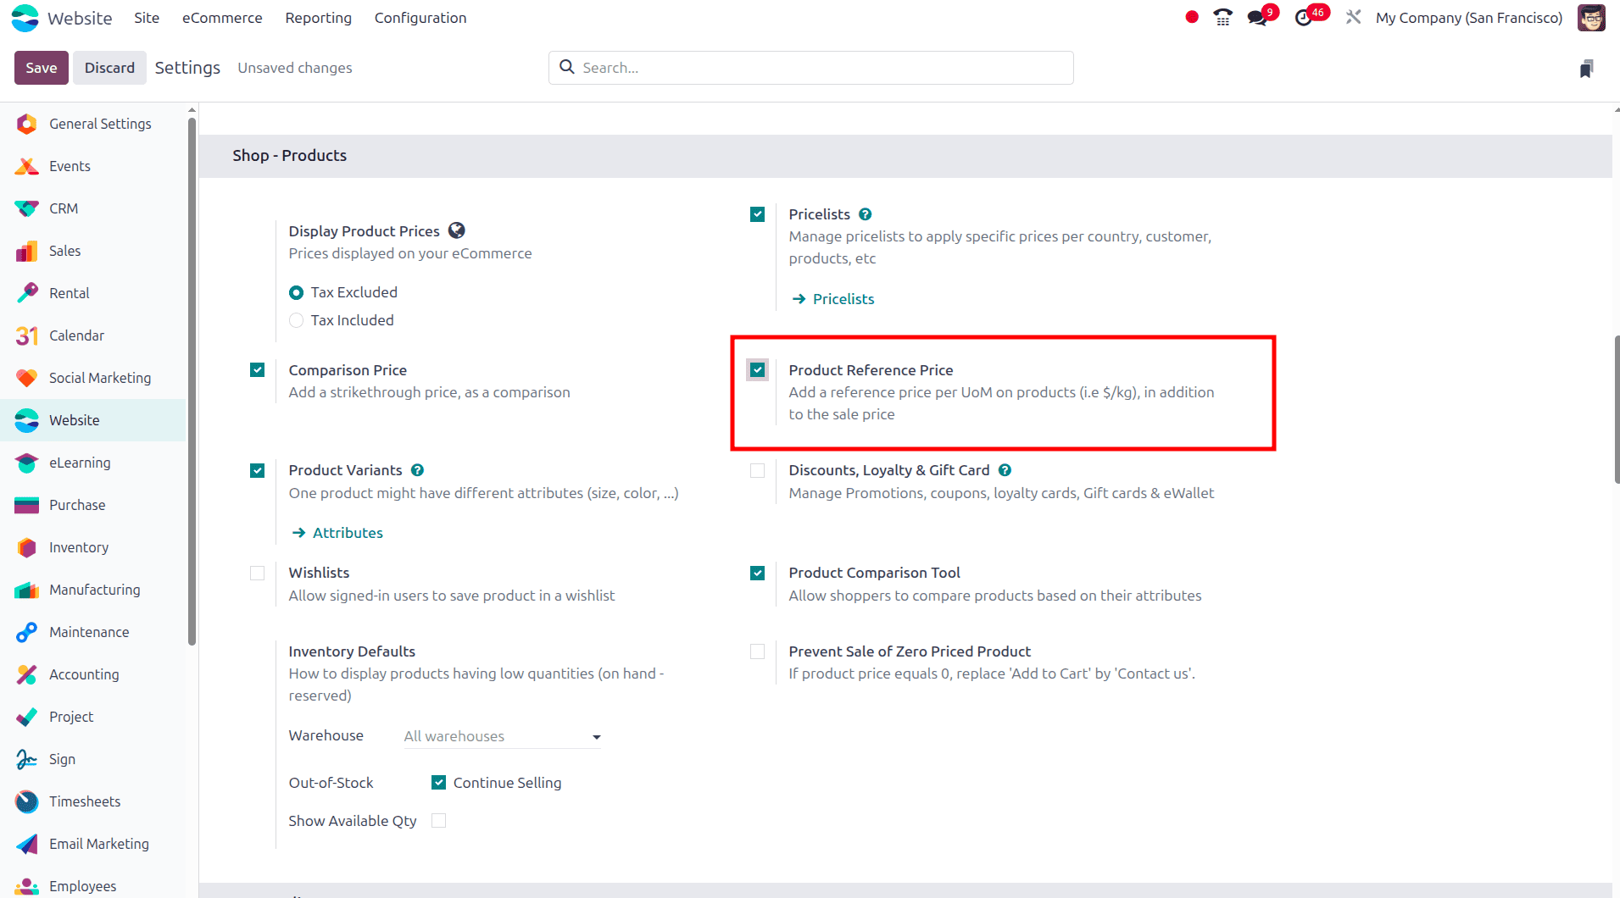Viewport: 1620px width, 898px height.
Task: Toggle the Comparison Price checkbox
Action: pyautogui.click(x=258, y=370)
